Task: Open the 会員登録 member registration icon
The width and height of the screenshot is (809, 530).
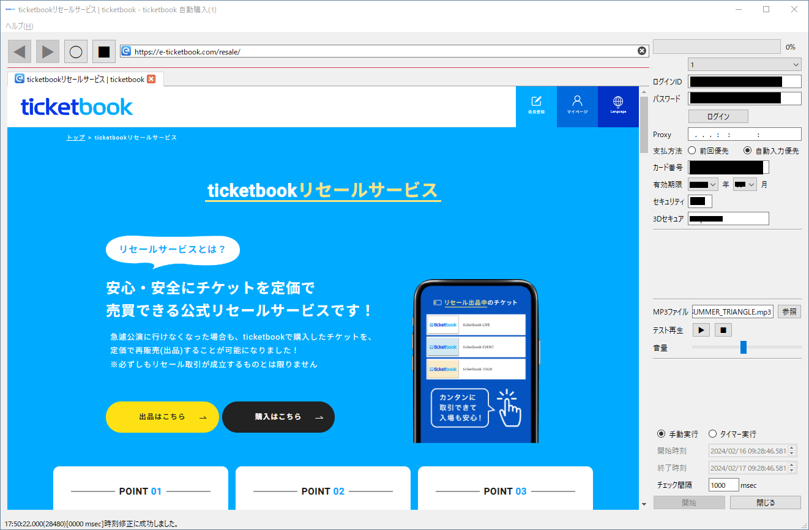Action: [536, 106]
